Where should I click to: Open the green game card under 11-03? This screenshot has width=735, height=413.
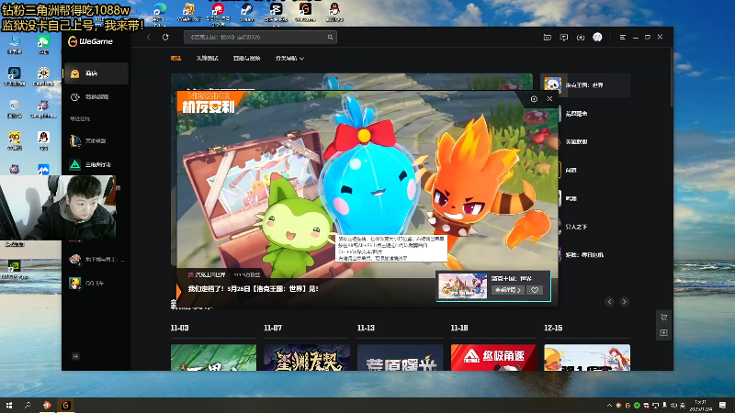click(x=214, y=358)
